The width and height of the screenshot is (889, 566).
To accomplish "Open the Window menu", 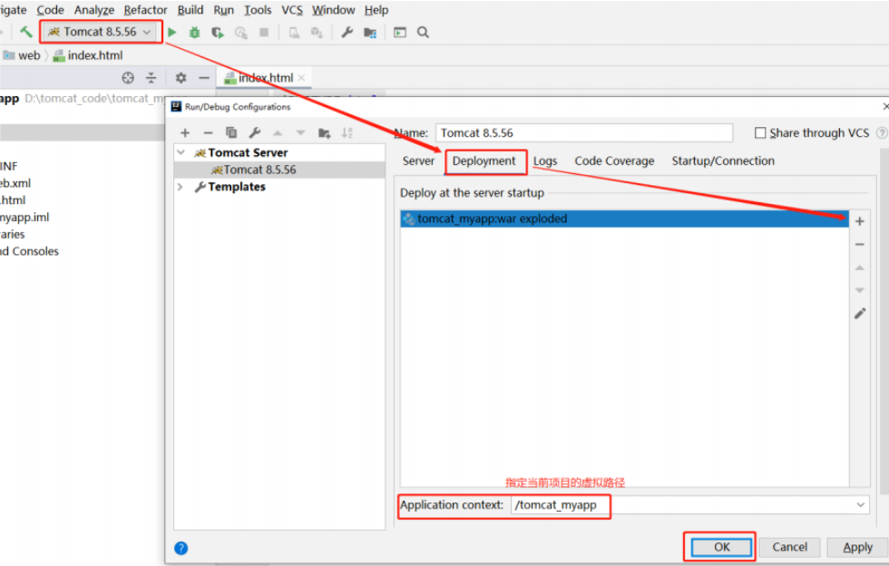I will tap(334, 10).
